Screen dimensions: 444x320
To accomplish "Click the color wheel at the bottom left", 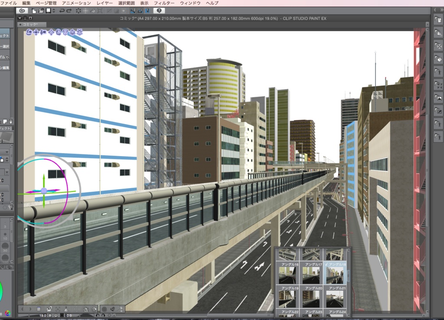I will click(7, 313).
